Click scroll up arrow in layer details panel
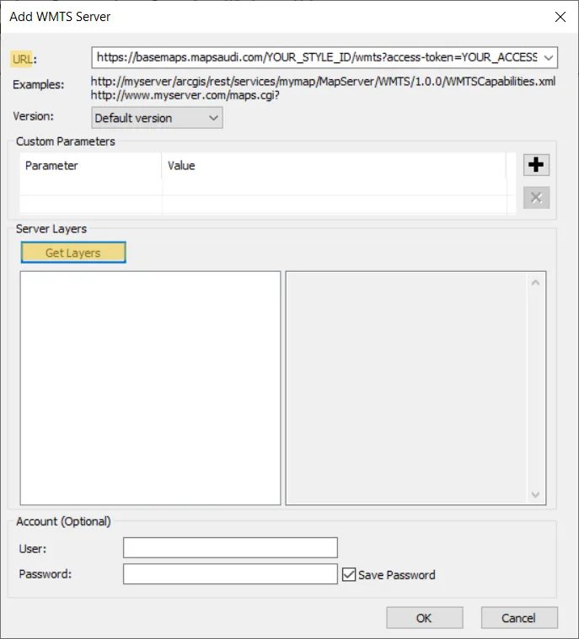The width and height of the screenshot is (579, 639). click(x=535, y=283)
